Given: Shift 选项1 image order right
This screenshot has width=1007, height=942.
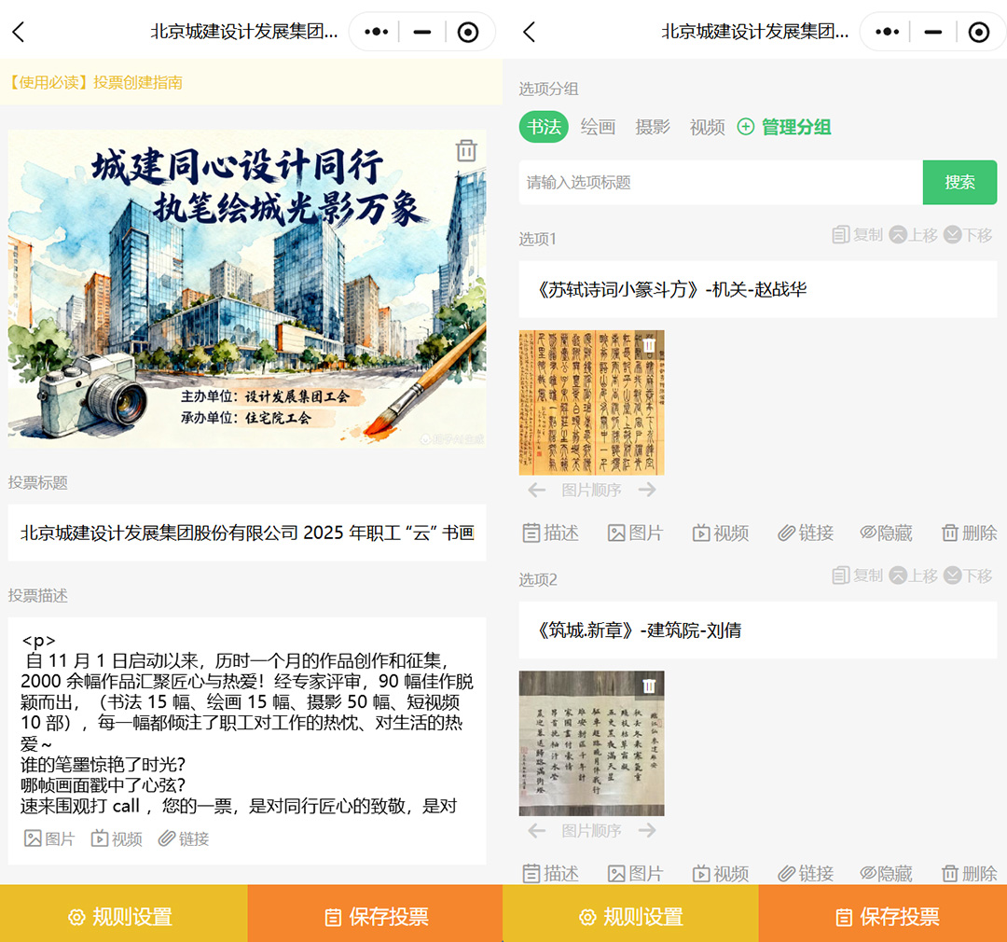Looking at the screenshot, I should 648,490.
